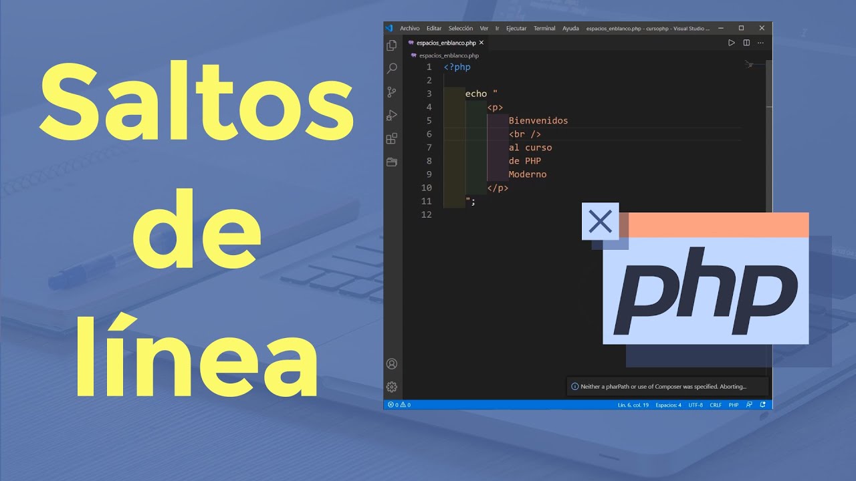Open the Search view in activity bar
The width and height of the screenshot is (856, 481).
[x=392, y=69]
